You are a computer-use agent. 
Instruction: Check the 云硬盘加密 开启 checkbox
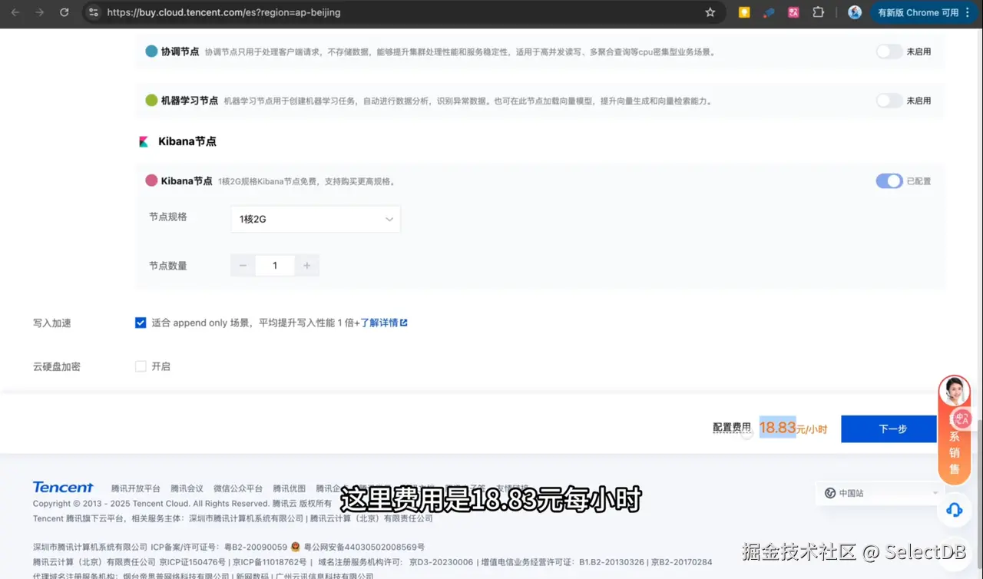pos(141,366)
